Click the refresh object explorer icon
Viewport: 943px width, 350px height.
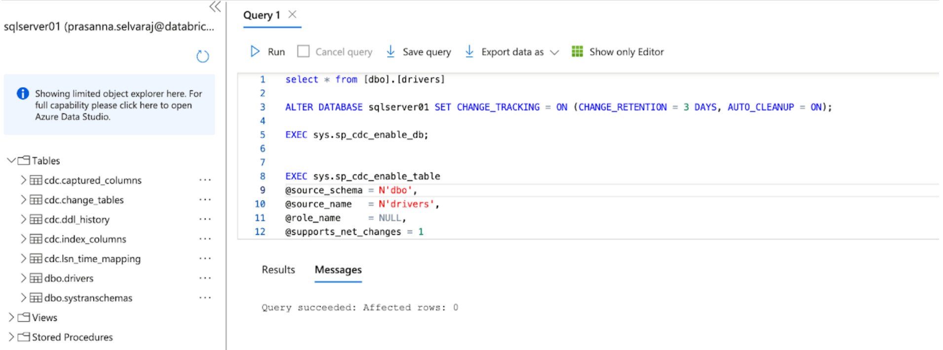coord(202,56)
